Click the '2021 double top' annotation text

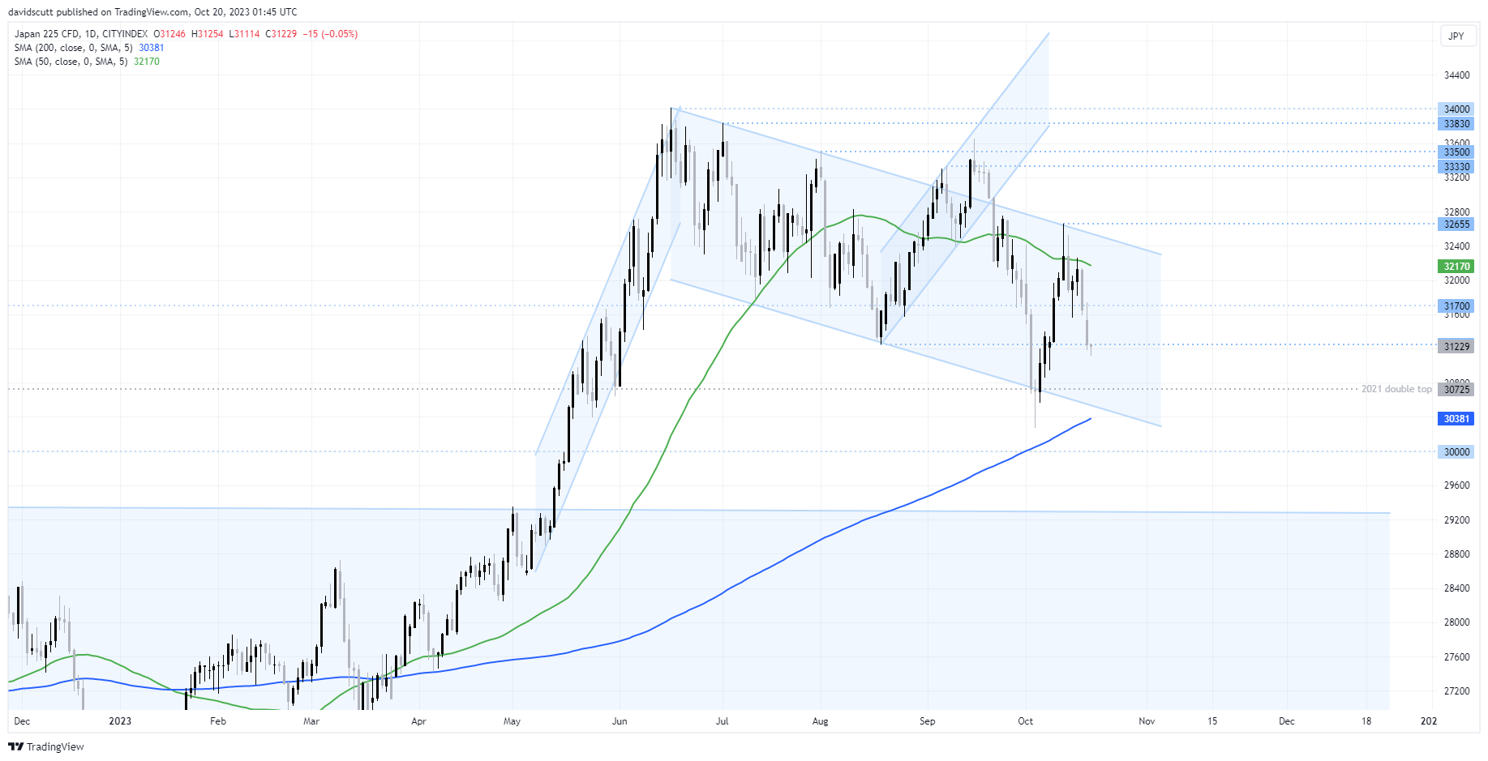(x=1396, y=389)
